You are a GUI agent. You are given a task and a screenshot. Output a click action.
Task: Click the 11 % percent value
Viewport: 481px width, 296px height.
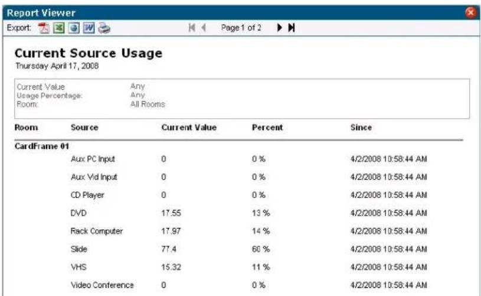tap(261, 267)
